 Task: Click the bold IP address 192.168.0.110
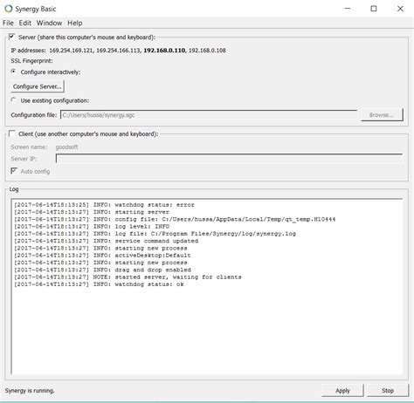tap(164, 51)
